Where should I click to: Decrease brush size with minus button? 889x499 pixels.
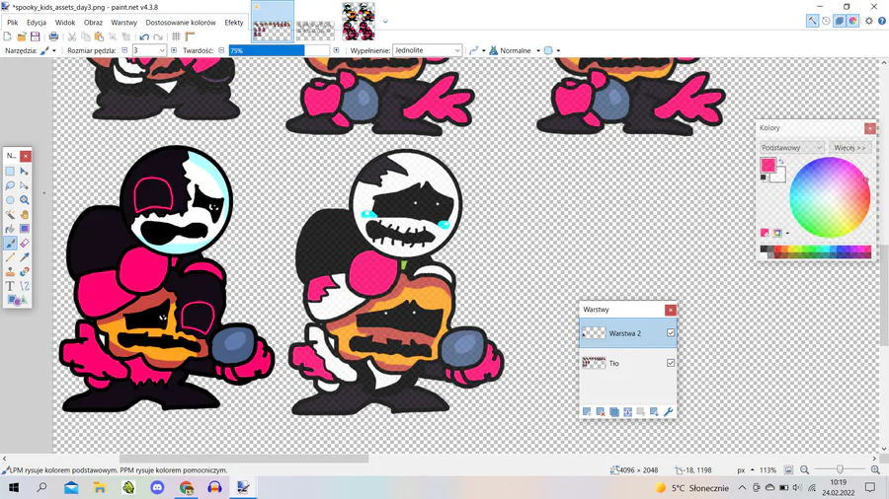[124, 50]
